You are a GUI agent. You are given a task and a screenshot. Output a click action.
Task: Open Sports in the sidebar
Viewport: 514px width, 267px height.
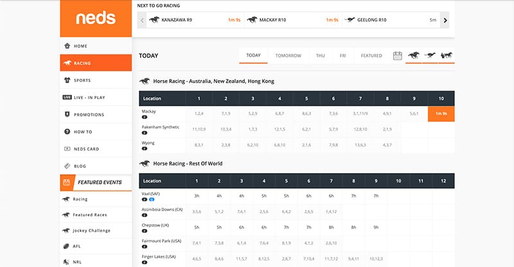pos(96,80)
